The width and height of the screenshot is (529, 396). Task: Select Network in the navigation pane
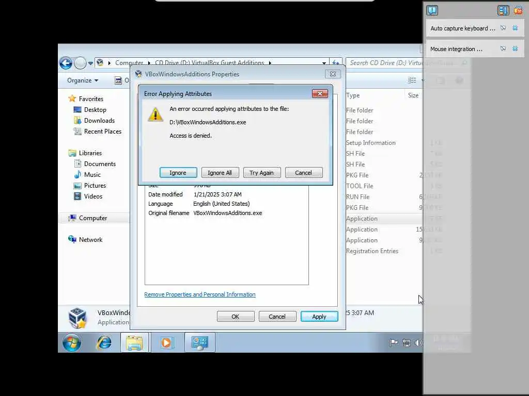coord(90,240)
